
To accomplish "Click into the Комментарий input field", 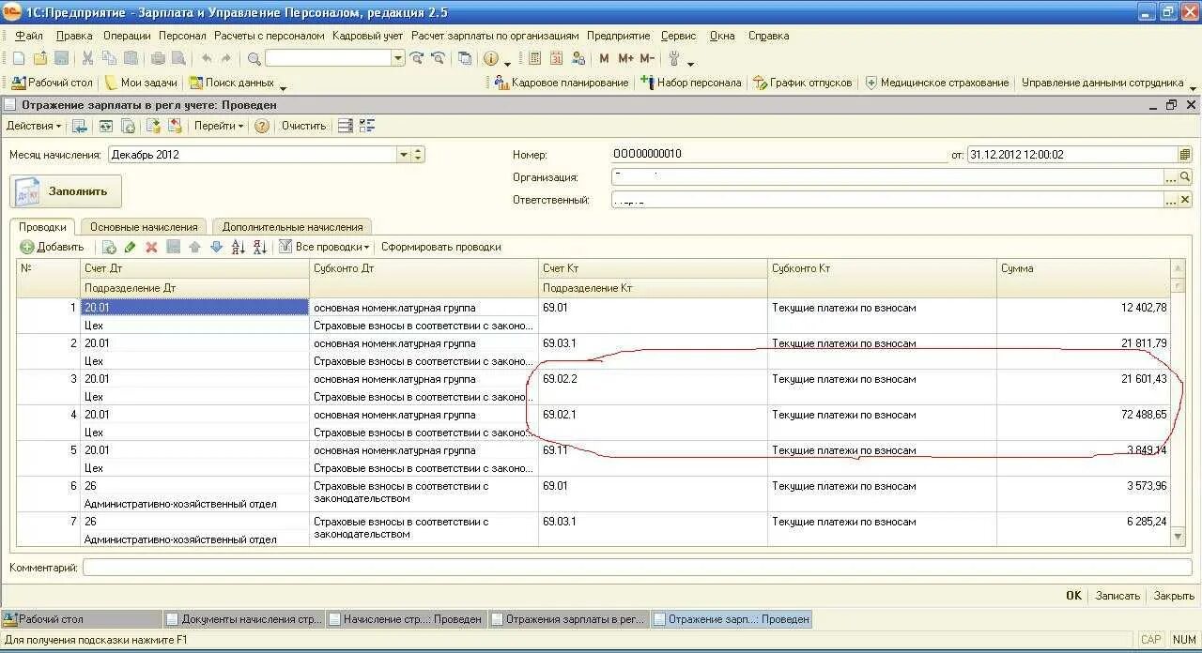I will pyautogui.click(x=638, y=568).
